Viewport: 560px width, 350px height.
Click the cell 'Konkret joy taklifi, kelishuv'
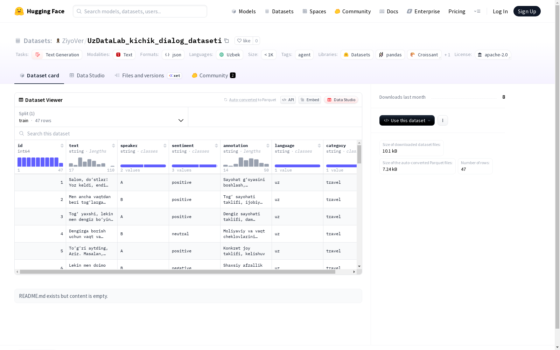pyautogui.click(x=246, y=251)
